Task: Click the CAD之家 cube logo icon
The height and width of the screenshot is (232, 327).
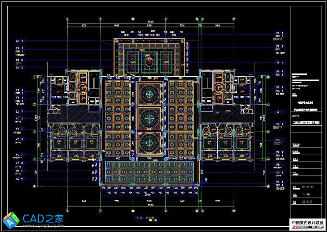Action: tap(11, 220)
